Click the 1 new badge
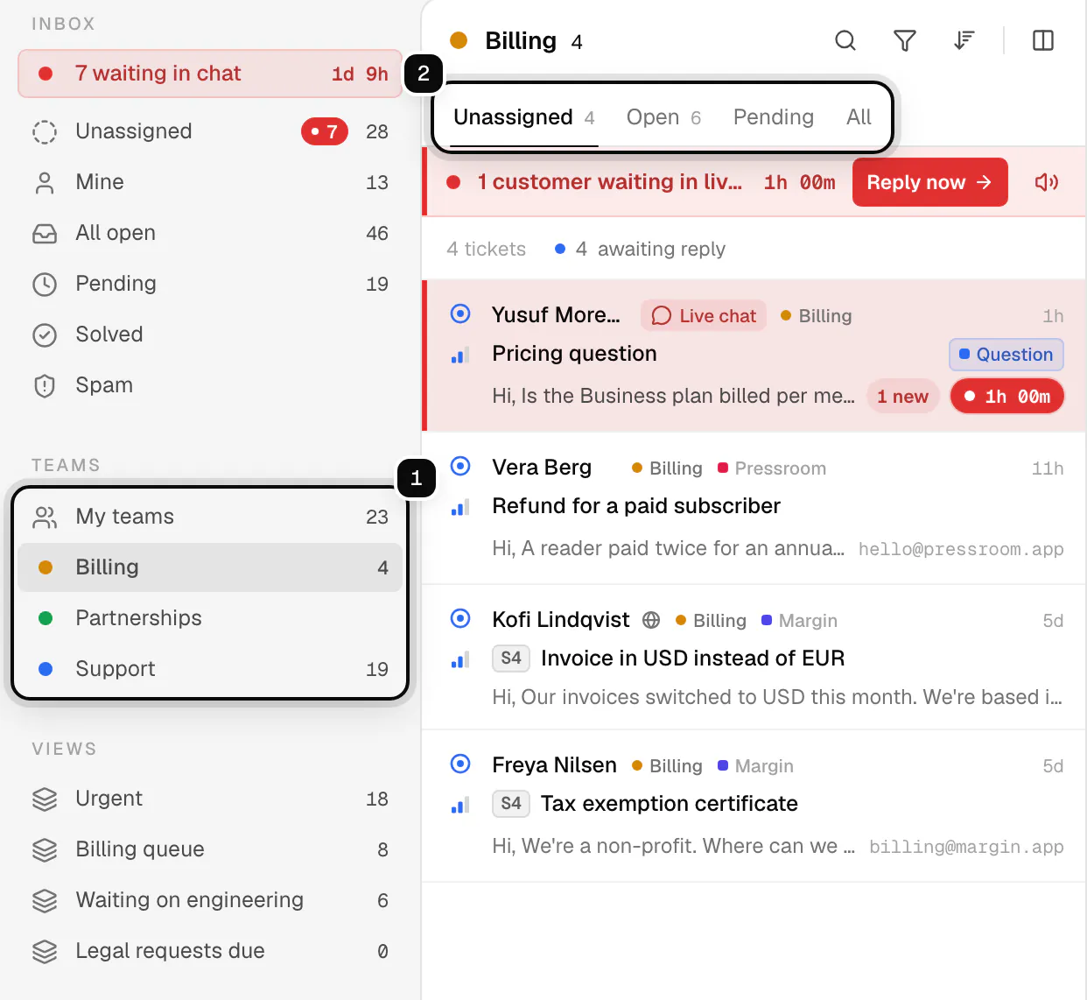This screenshot has width=1087, height=1000. pyautogui.click(x=902, y=397)
